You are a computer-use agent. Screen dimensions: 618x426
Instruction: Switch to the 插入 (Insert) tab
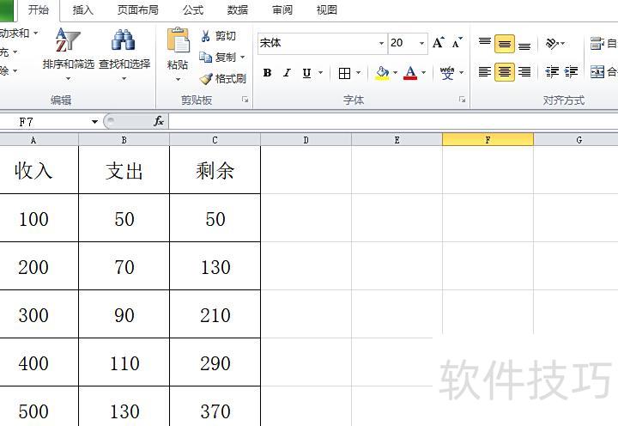(x=82, y=9)
